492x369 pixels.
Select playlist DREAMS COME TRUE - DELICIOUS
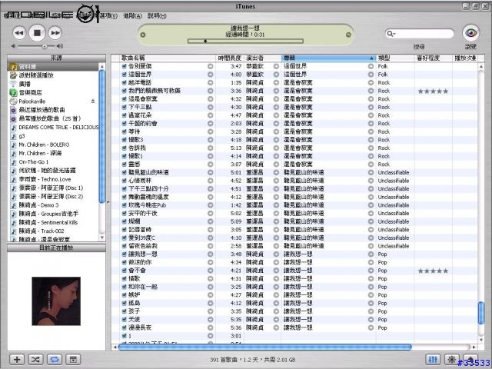click(x=58, y=127)
